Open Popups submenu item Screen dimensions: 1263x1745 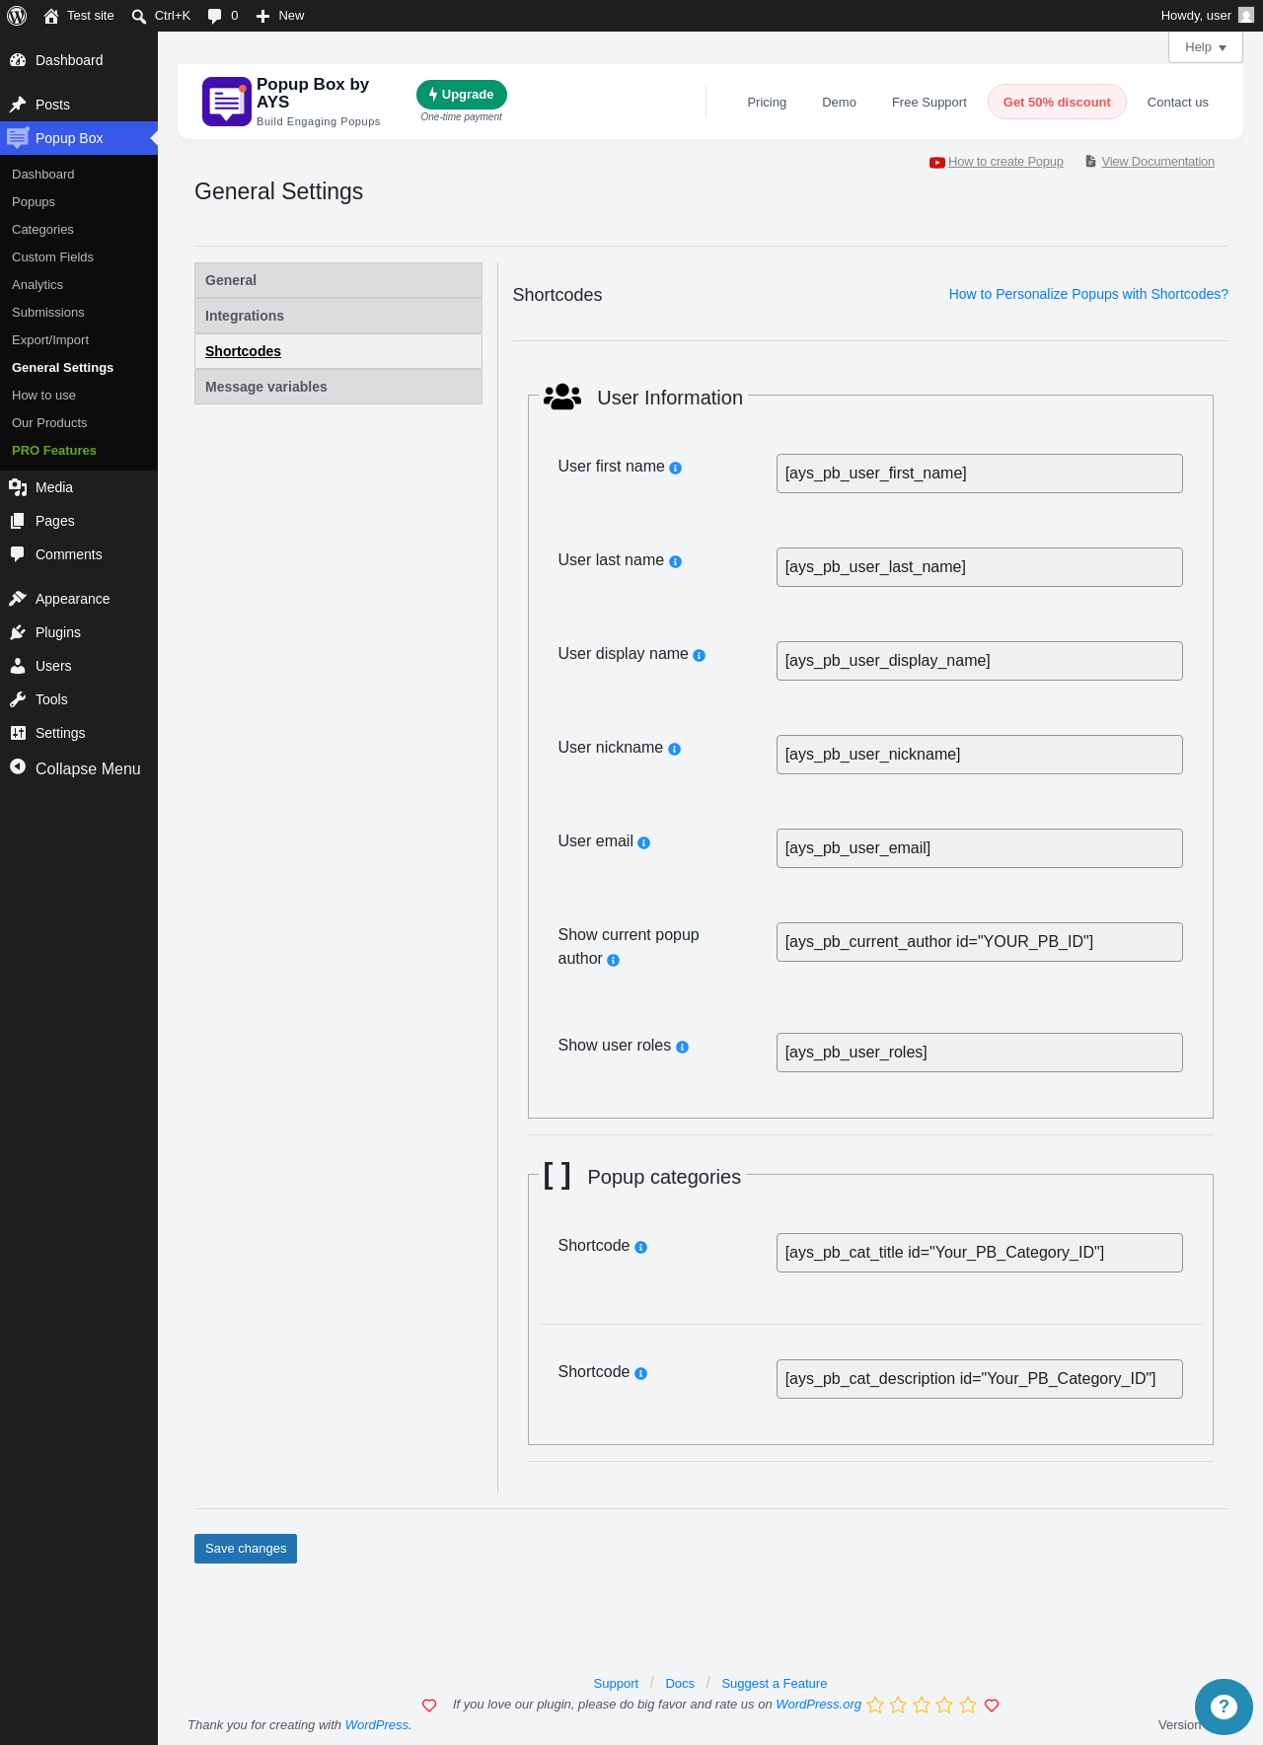(x=34, y=202)
